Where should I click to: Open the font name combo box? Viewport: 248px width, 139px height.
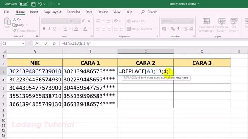pos(55,21)
